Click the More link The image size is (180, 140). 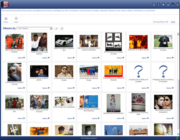(173, 22)
